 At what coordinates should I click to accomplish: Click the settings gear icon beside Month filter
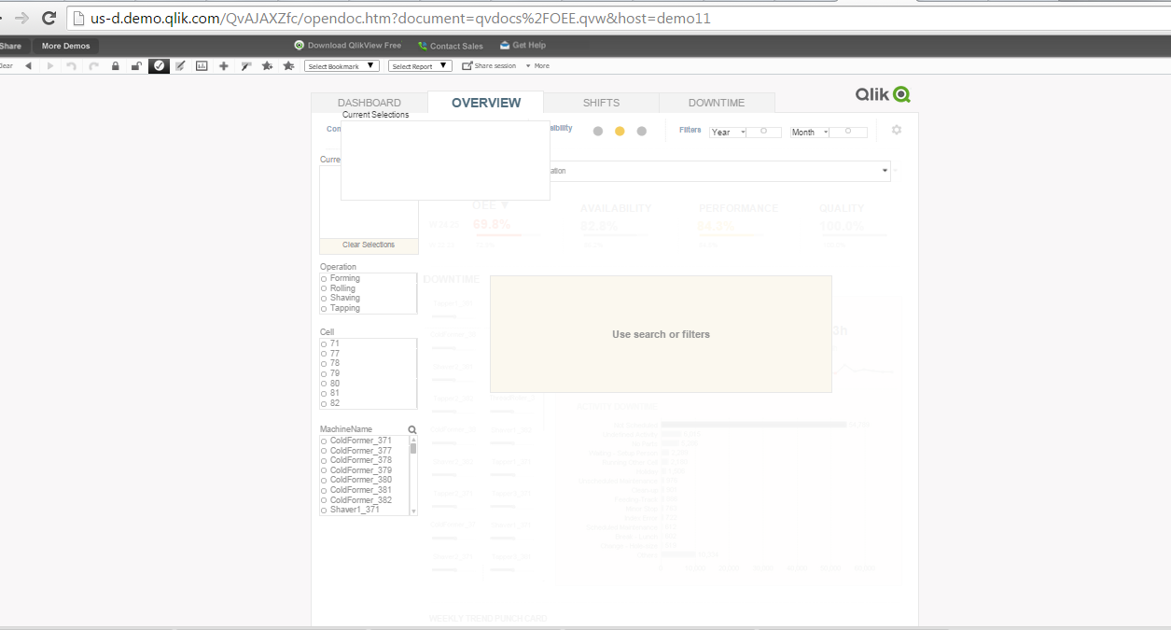(897, 130)
